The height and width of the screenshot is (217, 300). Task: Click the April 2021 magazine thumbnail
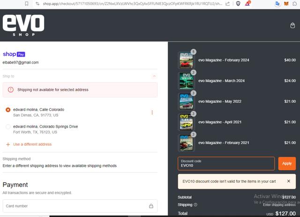pos(186,122)
